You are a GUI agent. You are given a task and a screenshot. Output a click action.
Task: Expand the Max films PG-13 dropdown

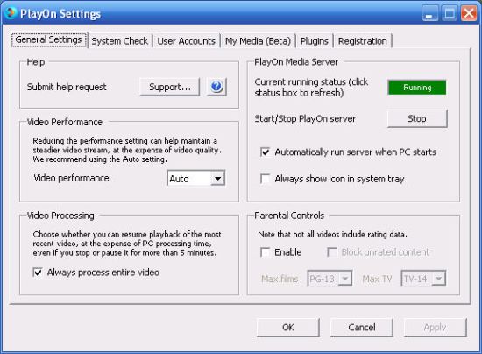point(330,279)
